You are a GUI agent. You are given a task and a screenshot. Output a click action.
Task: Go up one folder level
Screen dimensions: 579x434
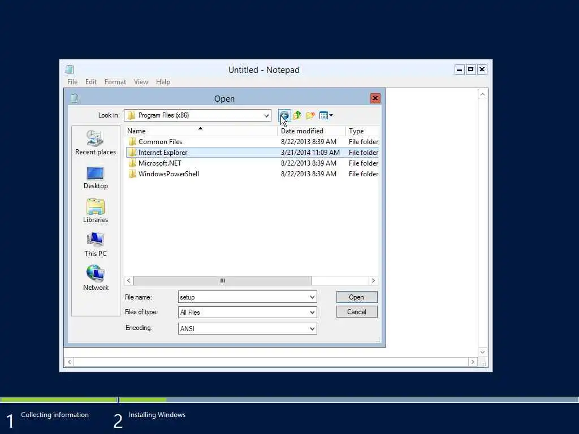point(297,115)
